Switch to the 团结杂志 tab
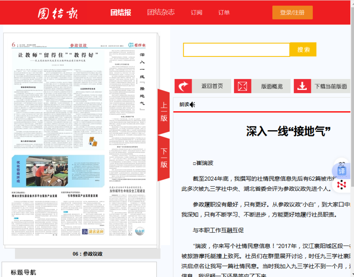Screen dimensions: 354x277 161,12
